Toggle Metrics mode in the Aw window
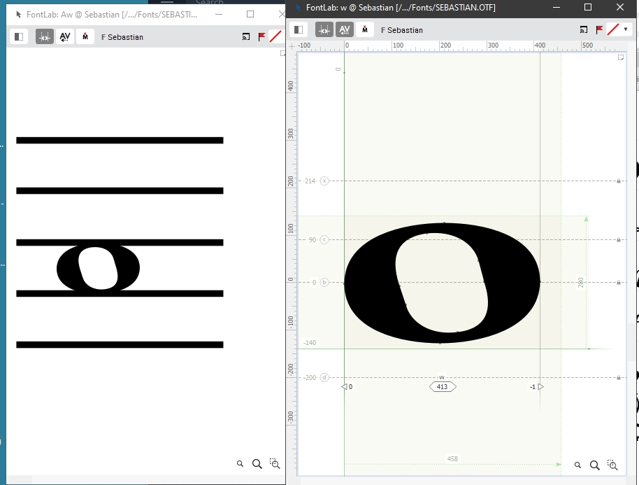Image resolution: width=639 pixels, height=485 pixels. tap(45, 36)
